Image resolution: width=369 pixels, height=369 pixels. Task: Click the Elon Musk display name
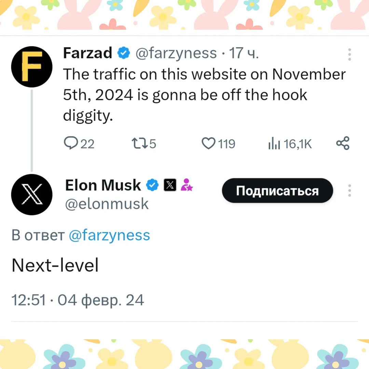click(103, 185)
